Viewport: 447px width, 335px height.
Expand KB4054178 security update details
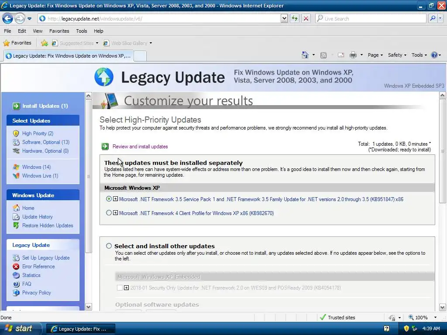[126, 288]
